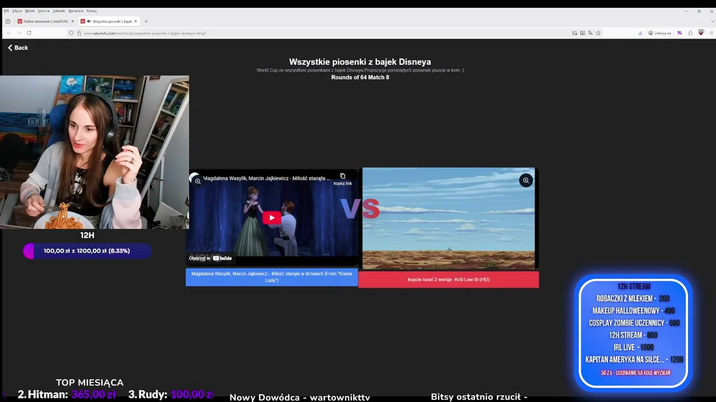Play the Kraina Lodu YouTube video
Viewport: 716px width, 402px height.
coord(271,218)
